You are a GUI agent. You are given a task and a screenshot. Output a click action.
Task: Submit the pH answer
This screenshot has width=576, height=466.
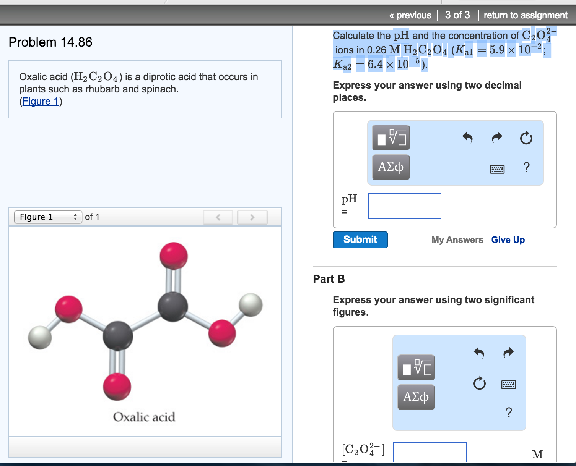pyautogui.click(x=360, y=240)
